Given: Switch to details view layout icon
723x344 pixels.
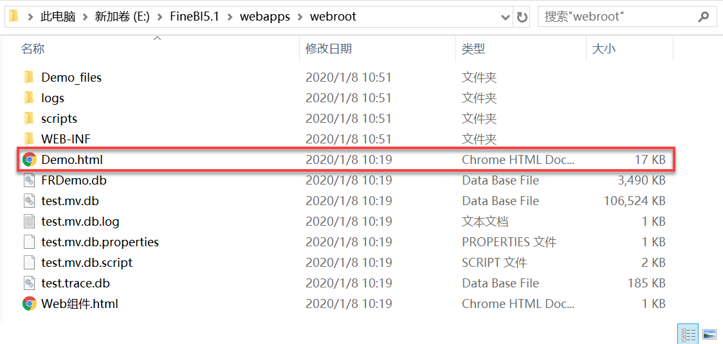Looking at the screenshot, I should click(x=688, y=334).
